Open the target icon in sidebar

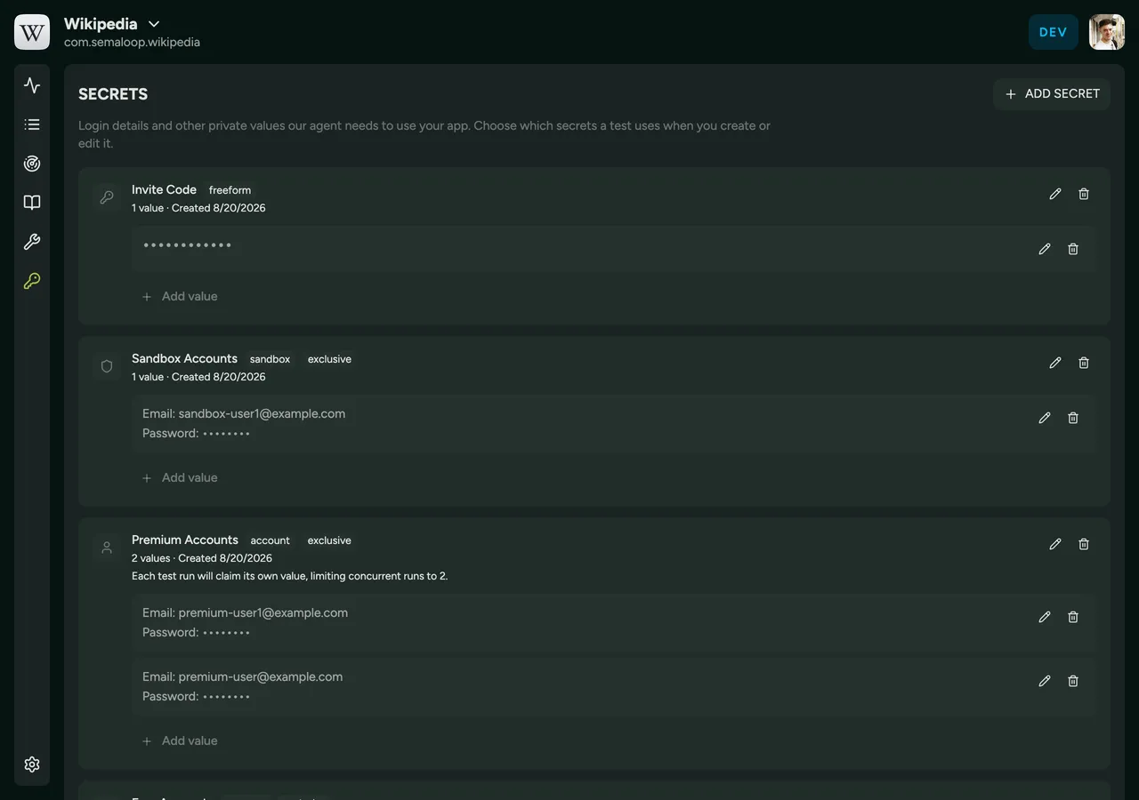pos(32,164)
